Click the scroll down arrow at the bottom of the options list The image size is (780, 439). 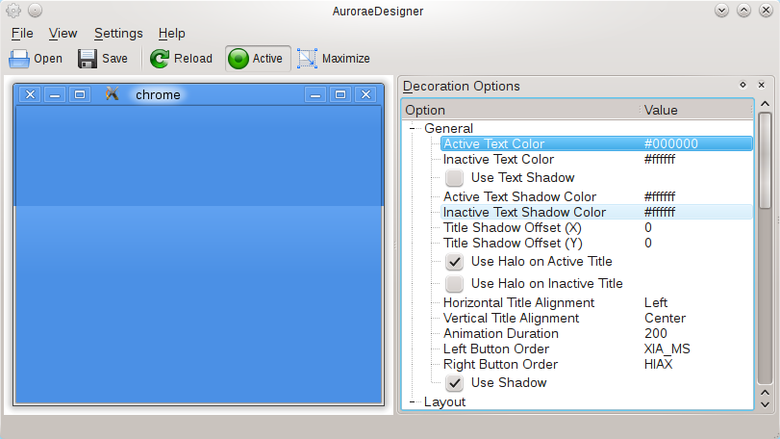click(x=765, y=404)
